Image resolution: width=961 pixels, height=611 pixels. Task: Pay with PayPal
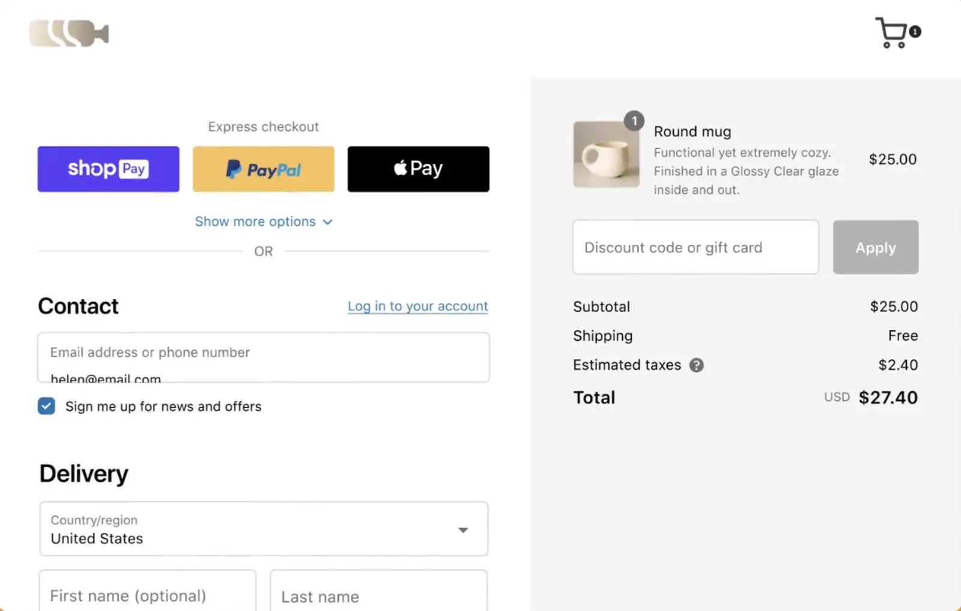[x=263, y=169]
